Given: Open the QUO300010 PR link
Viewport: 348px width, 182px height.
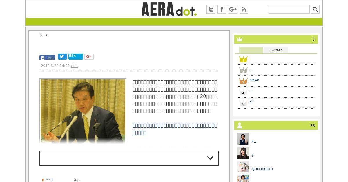Looking at the screenshot, I should click(x=262, y=169).
